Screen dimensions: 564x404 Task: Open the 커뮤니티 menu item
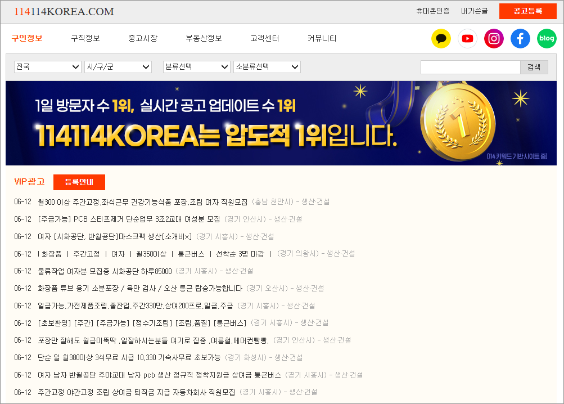321,38
